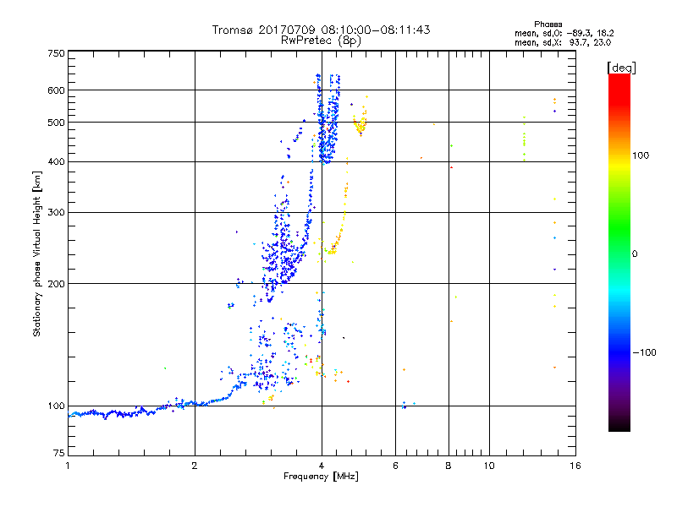Click the x-axis tick label '2'
Viewport: 677px width, 507px height.
click(x=195, y=466)
